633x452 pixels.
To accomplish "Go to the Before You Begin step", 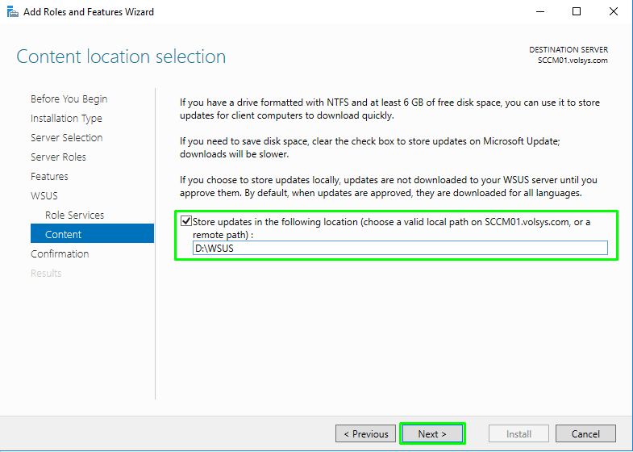I will point(69,98).
